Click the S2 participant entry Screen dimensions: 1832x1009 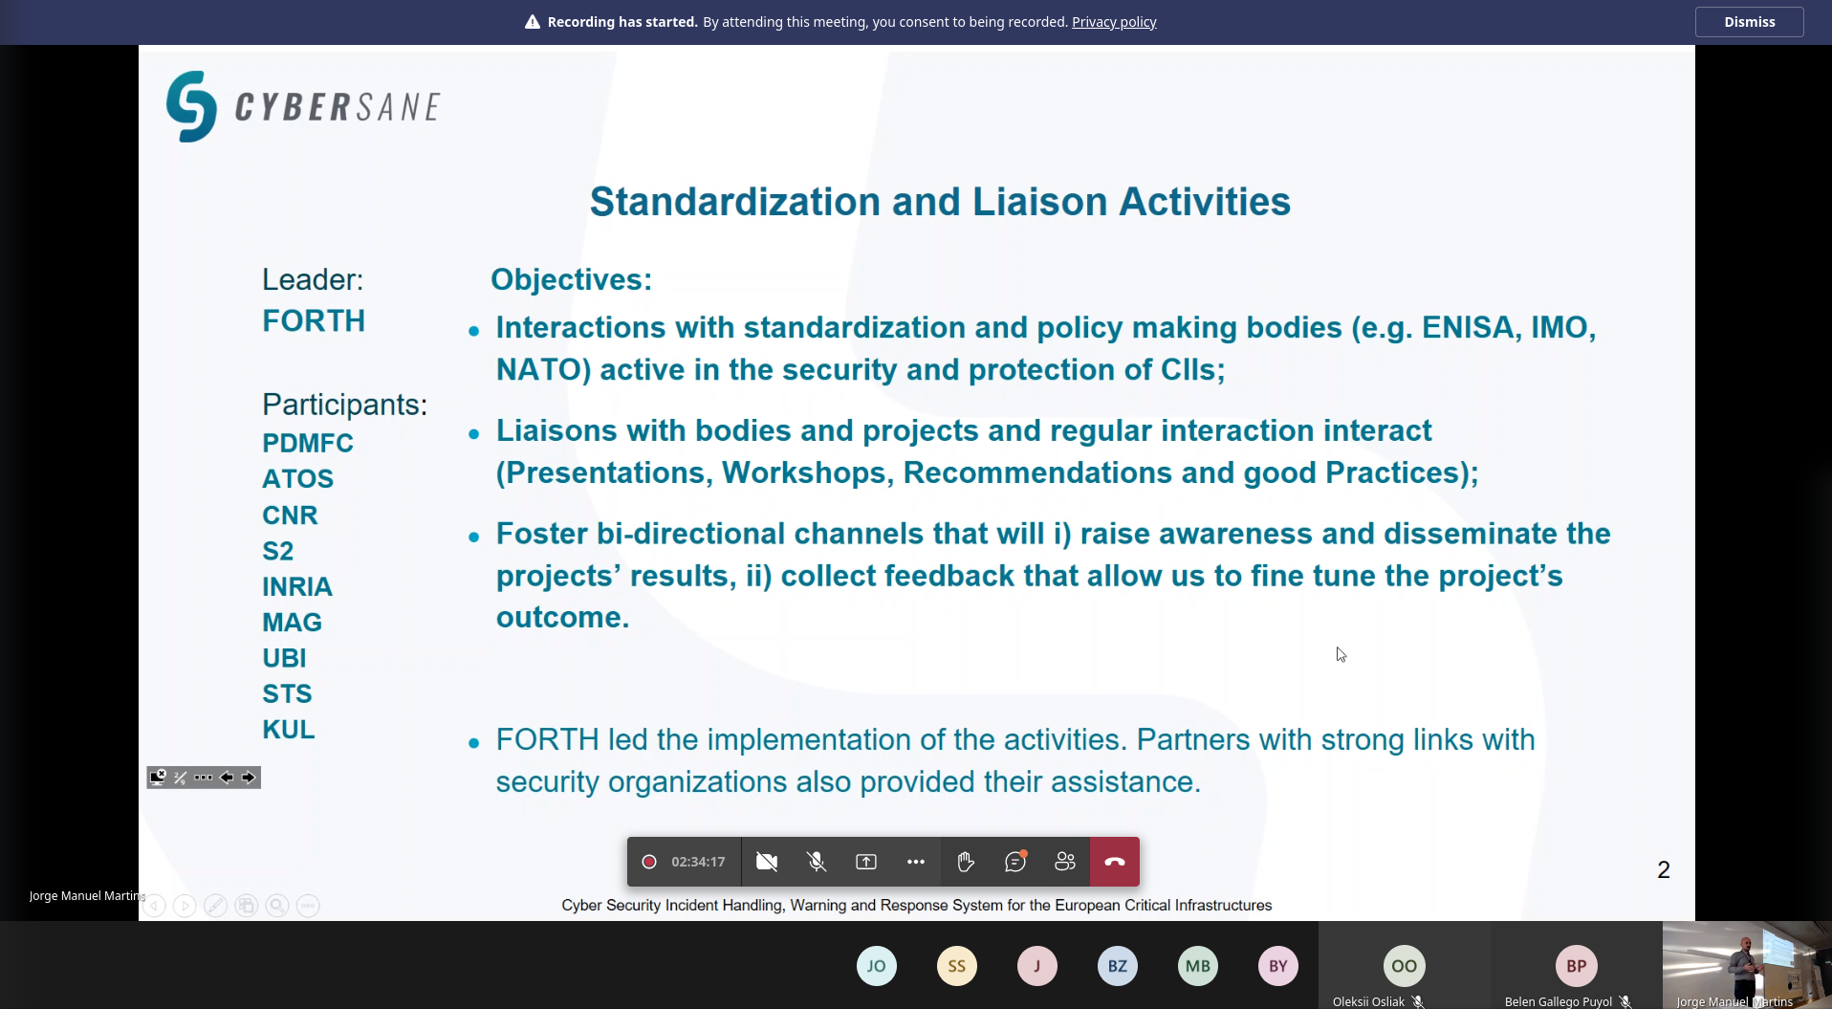(277, 551)
